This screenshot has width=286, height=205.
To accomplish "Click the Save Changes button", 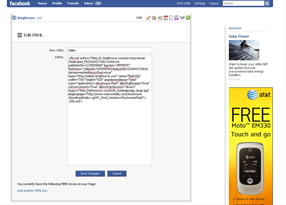I will coord(90,173).
